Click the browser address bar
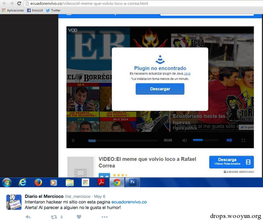Image resolution: width=263 pixels, height=222 pixels. tap(142, 3)
